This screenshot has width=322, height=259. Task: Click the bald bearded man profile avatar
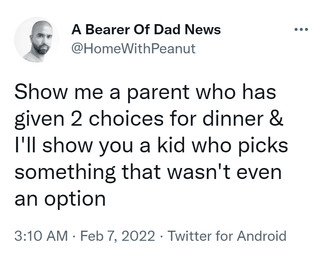click(x=37, y=40)
